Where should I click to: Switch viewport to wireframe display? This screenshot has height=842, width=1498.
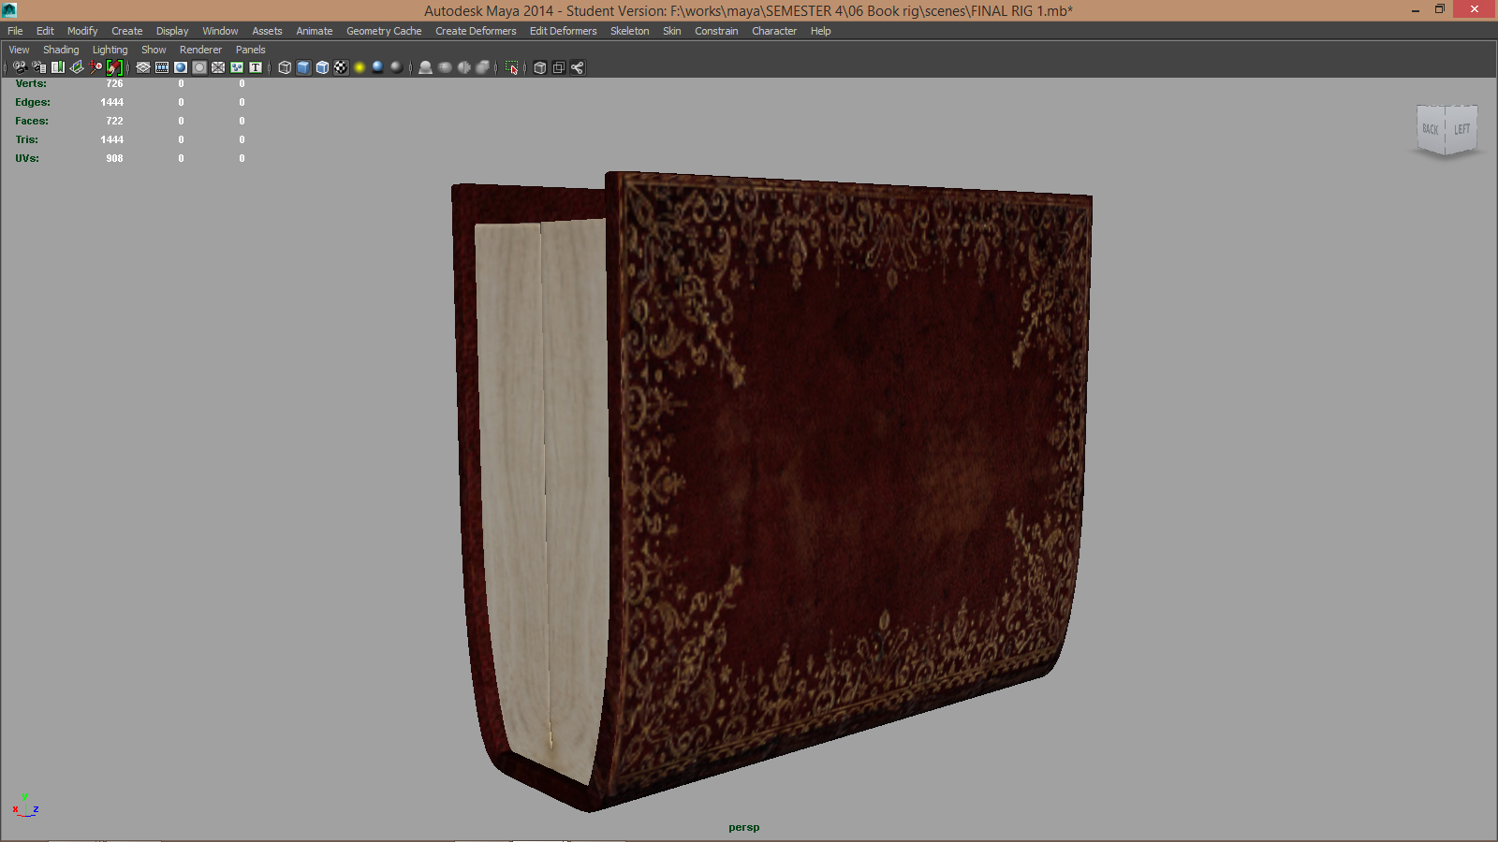click(x=283, y=67)
